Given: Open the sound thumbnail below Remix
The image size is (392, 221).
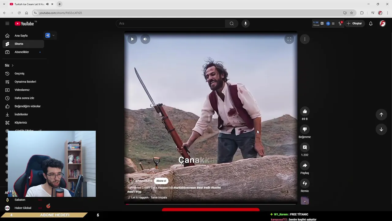Looking at the screenshot, I should pos(305,201).
